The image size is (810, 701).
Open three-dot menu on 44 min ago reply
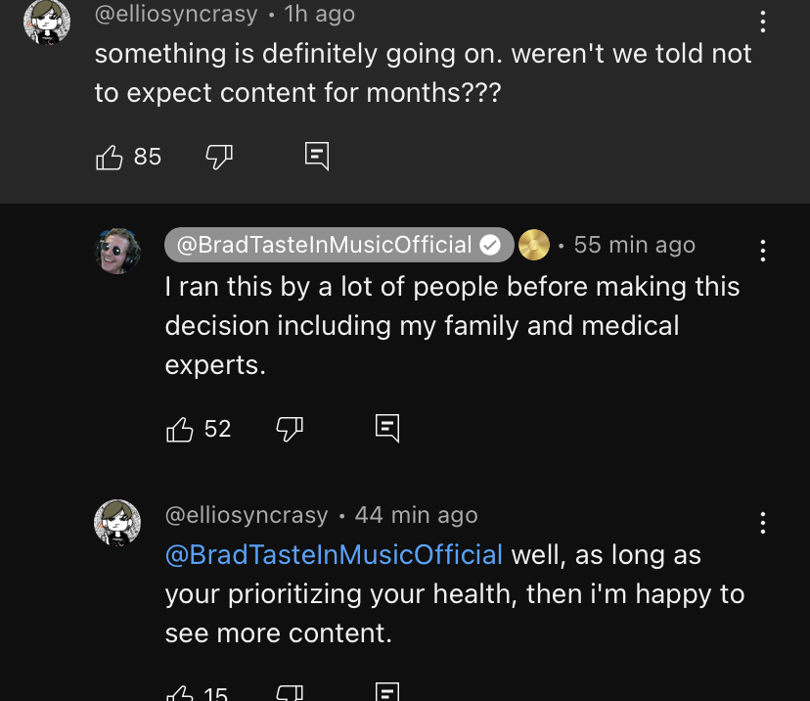762,523
